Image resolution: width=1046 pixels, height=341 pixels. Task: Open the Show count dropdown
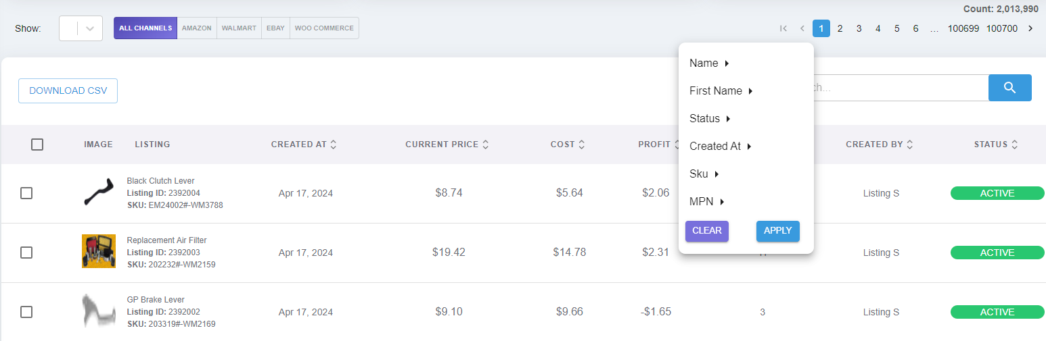[x=81, y=28]
